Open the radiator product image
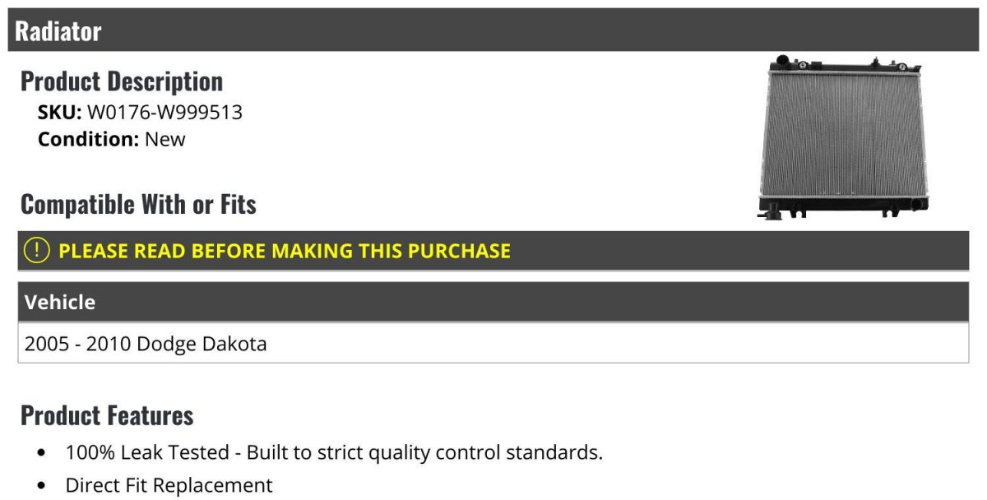The width and height of the screenshot is (987, 500). [x=844, y=137]
